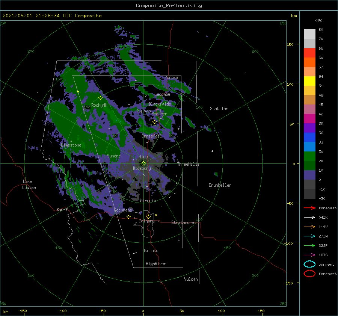The width and height of the screenshot is (338, 316).
Task: Click the Drumheller town label
Action: [220, 185]
